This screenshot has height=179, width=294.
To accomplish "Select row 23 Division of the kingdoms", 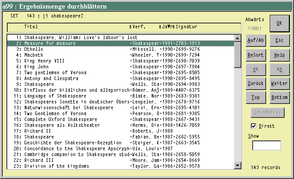I will [x=121, y=166].
